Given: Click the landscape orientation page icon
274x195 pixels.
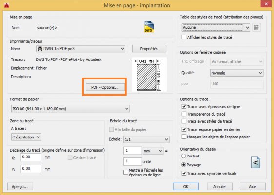Looking at the screenshot, I should [255, 162].
